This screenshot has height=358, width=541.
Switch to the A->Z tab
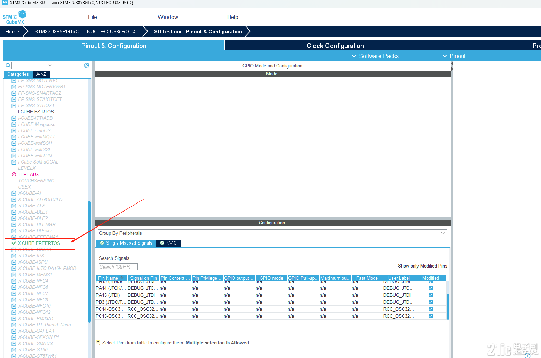tap(41, 74)
